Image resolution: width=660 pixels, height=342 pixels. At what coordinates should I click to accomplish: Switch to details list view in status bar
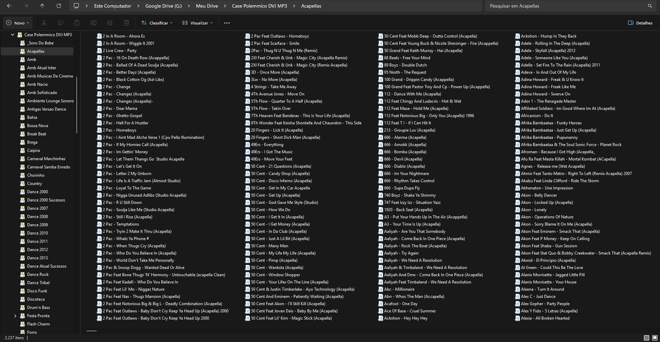(x=646, y=337)
